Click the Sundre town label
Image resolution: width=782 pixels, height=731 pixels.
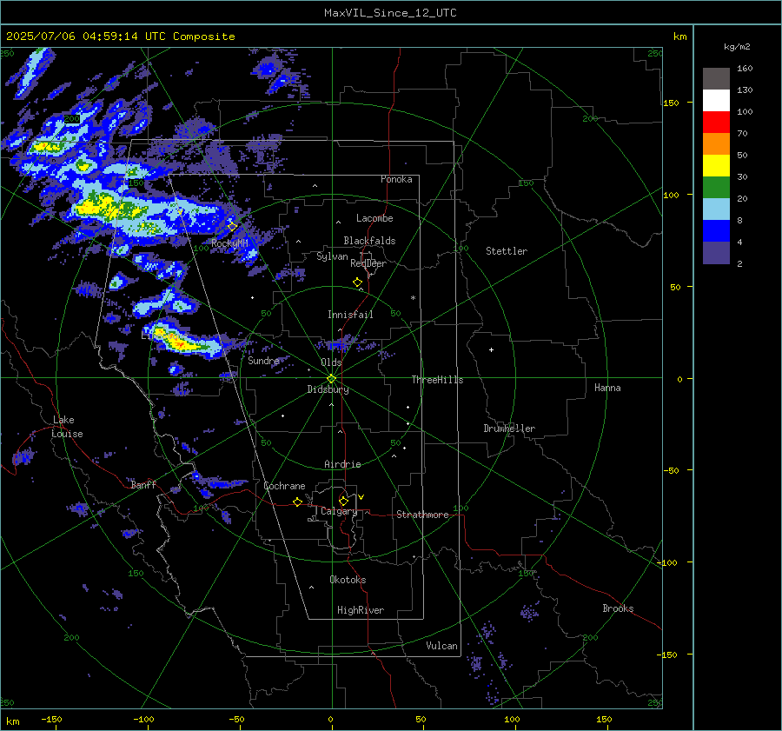(263, 361)
